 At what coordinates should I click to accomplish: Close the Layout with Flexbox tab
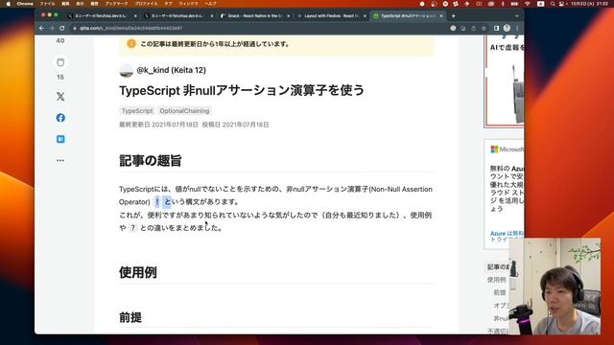(365, 16)
